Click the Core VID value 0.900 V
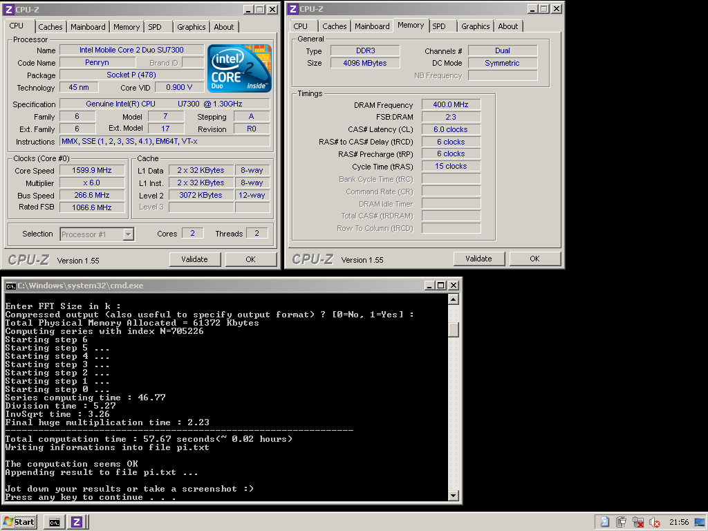708x531 pixels. pos(179,87)
